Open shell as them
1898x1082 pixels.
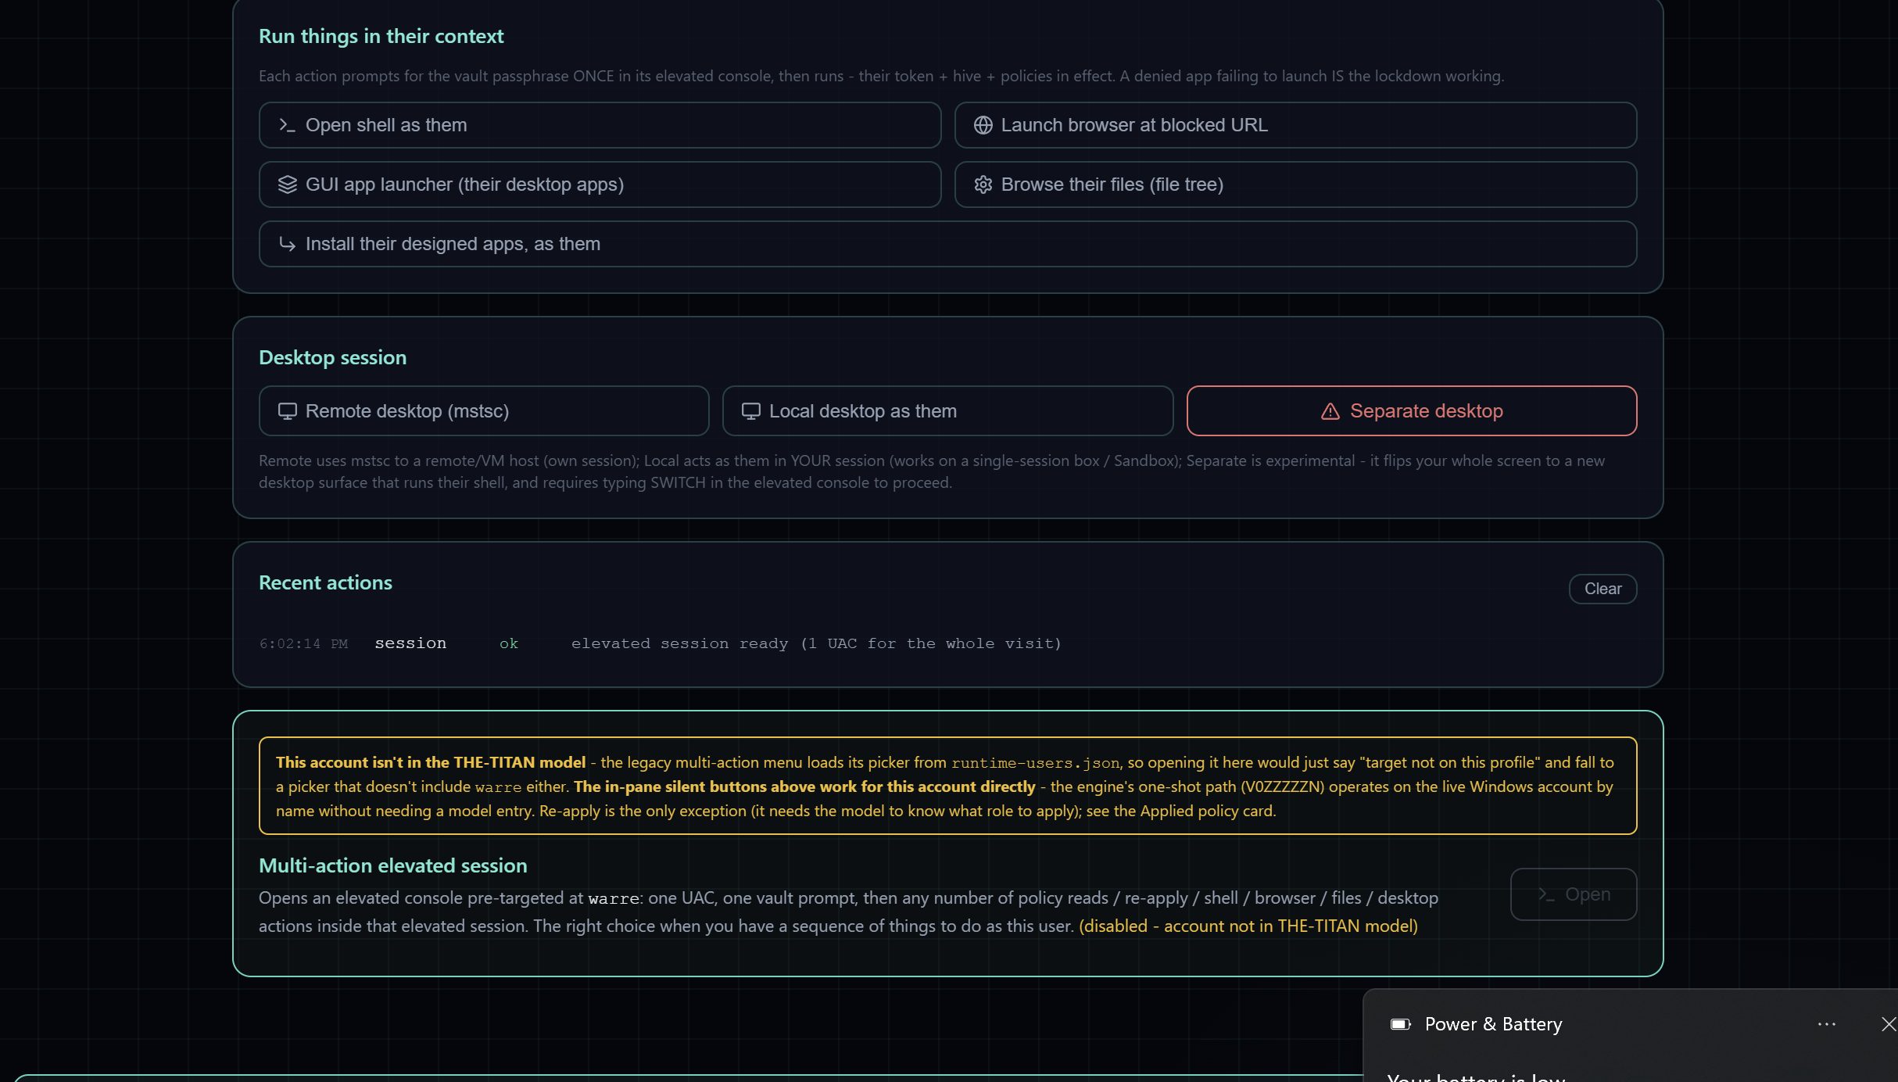(600, 125)
